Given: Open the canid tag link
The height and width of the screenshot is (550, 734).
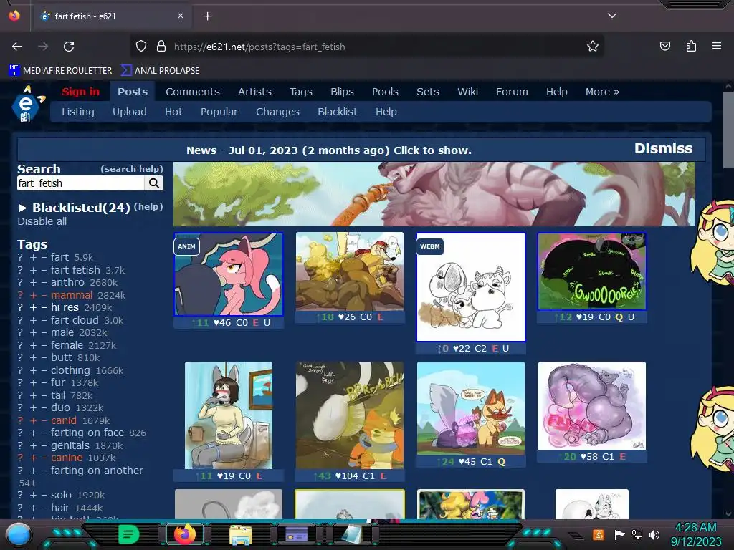Looking at the screenshot, I should coord(64,420).
